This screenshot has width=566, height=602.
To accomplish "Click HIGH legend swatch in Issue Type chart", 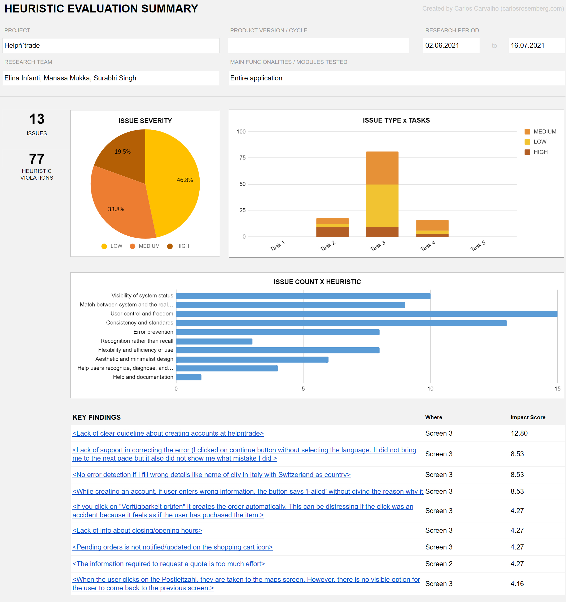I will [527, 152].
